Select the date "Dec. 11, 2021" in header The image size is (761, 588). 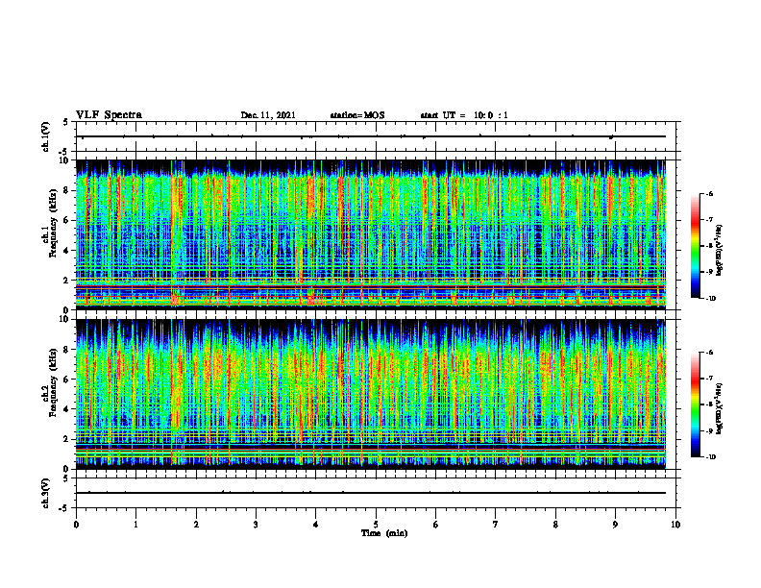[268, 115]
